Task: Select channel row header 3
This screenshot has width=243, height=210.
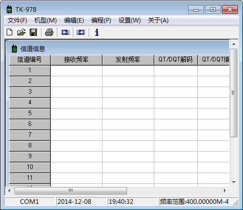Action: [30, 92]
